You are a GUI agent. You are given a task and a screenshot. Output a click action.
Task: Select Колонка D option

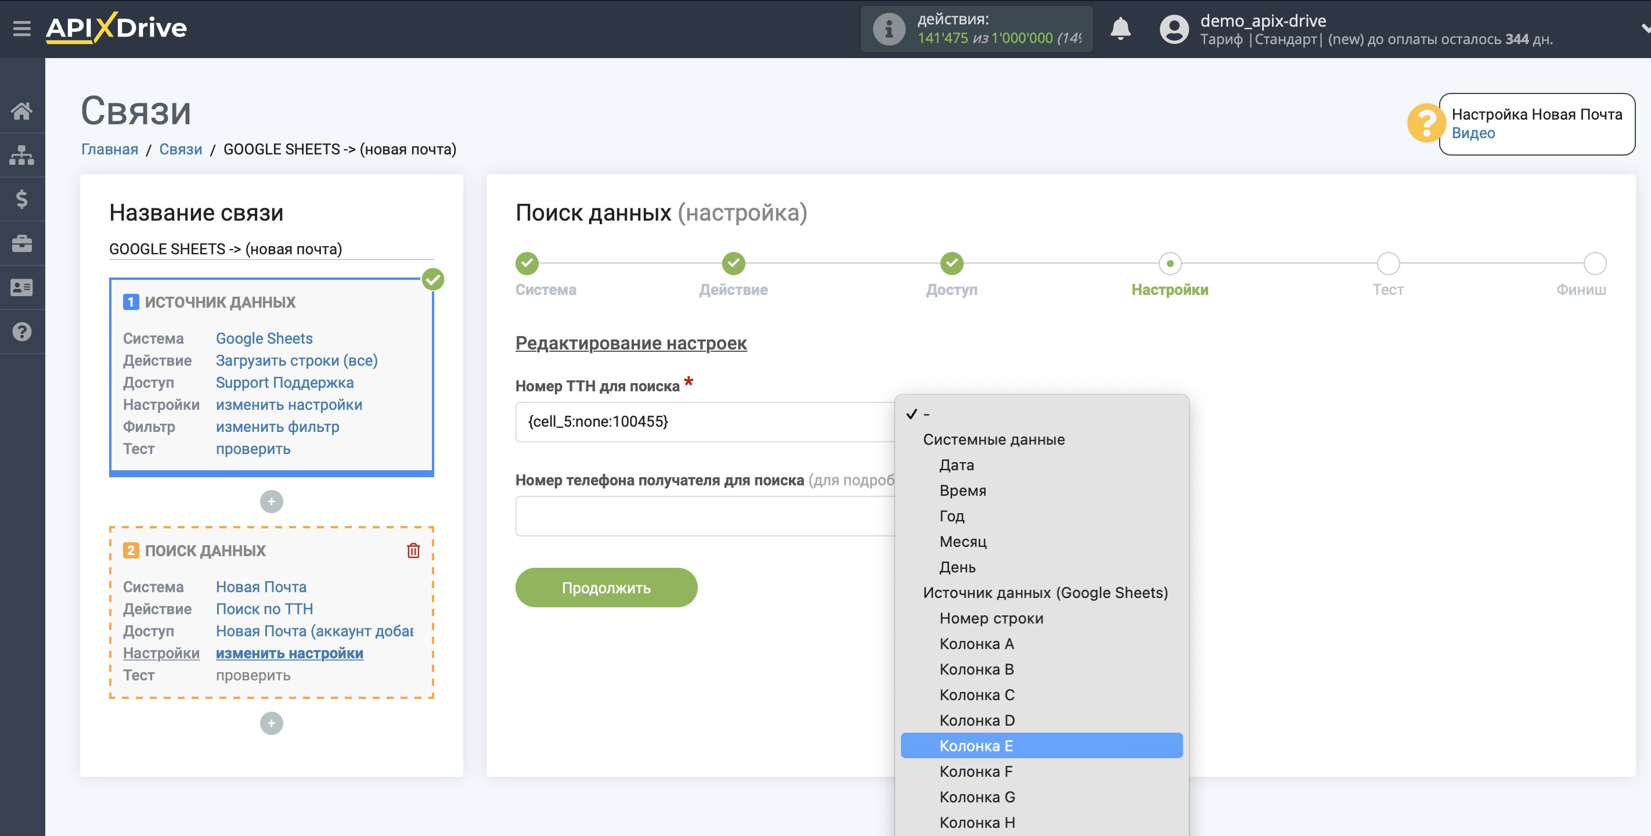1041,720
